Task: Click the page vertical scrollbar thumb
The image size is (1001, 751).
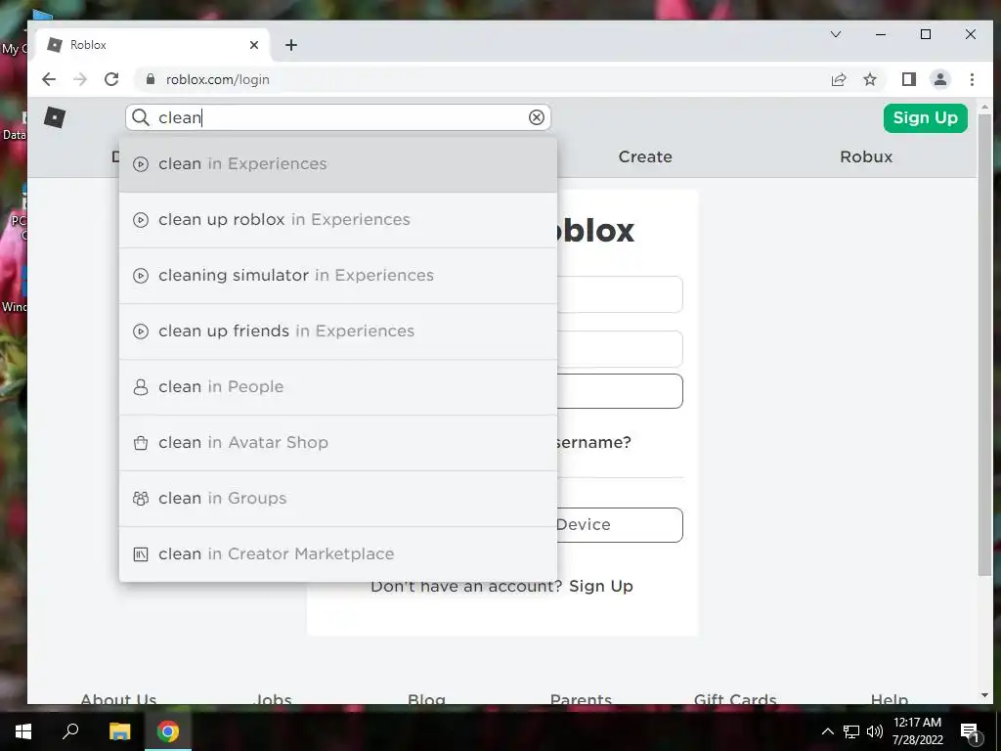Action: (984, 345)
